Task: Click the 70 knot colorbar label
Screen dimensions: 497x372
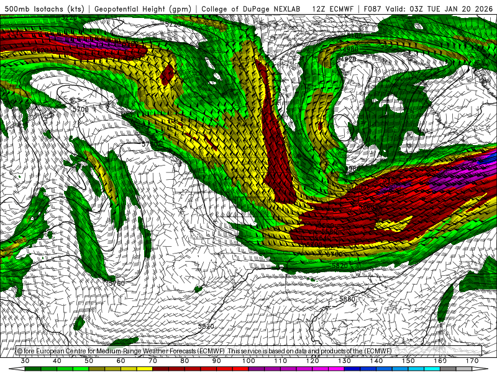Action: point(153,361)
